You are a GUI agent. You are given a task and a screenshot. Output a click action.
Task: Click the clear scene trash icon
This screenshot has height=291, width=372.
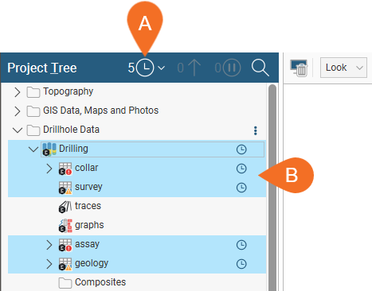click(x=299, y=68)
